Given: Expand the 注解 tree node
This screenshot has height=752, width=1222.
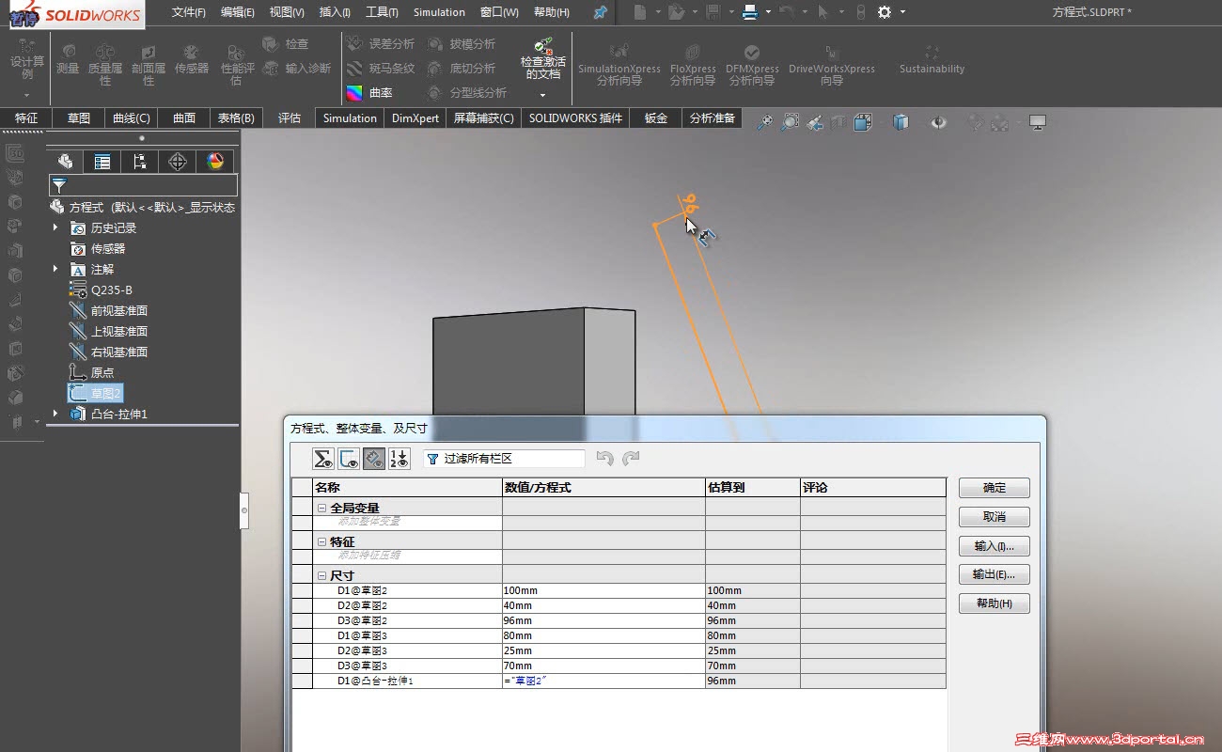Looking at the screenshot, I should pos(55,269).
